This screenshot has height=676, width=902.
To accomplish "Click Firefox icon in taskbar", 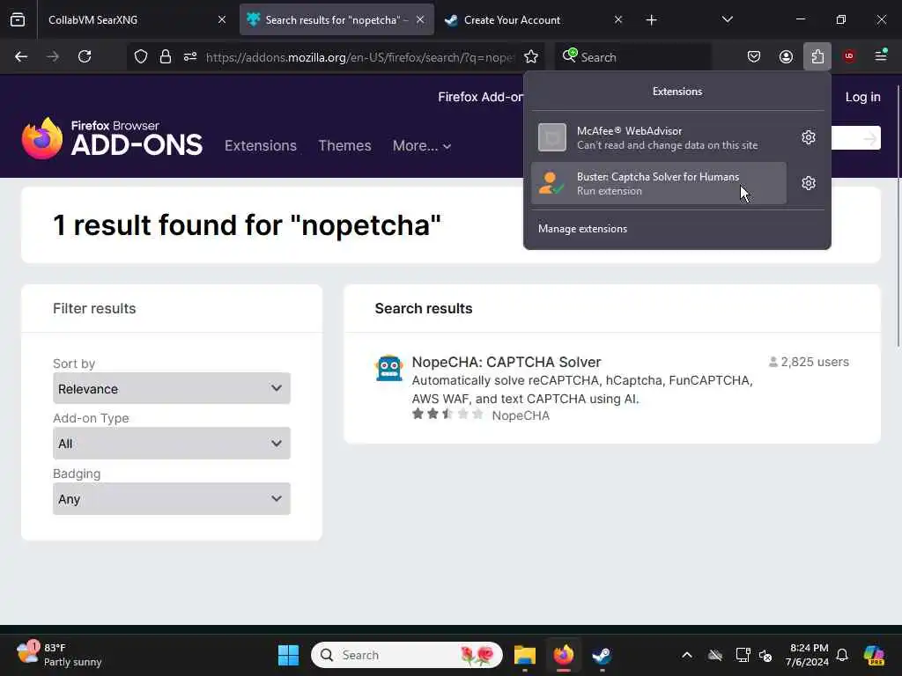I will tap(563, 655).
